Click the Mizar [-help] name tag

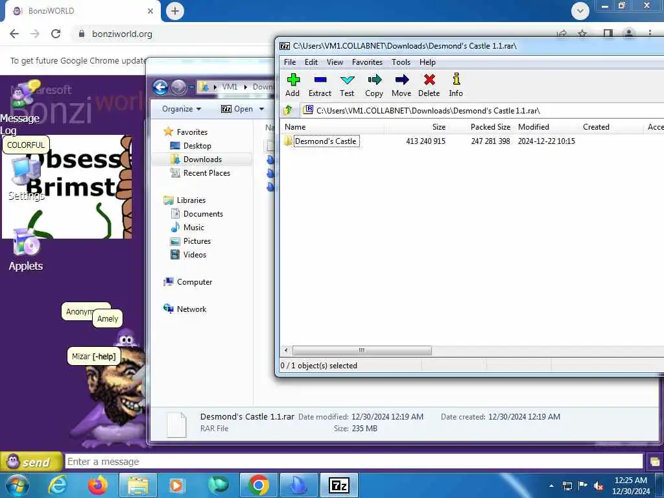click(93, 357)
